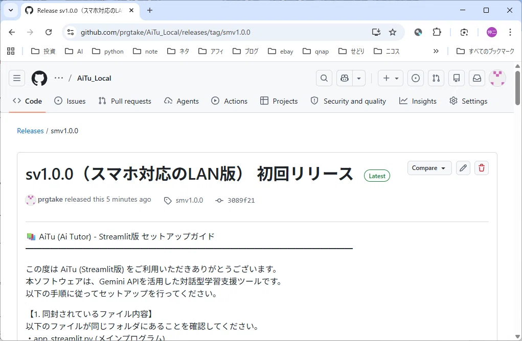
Task: Select the Release sv1.0.0 browser tab
Action: 80,10
